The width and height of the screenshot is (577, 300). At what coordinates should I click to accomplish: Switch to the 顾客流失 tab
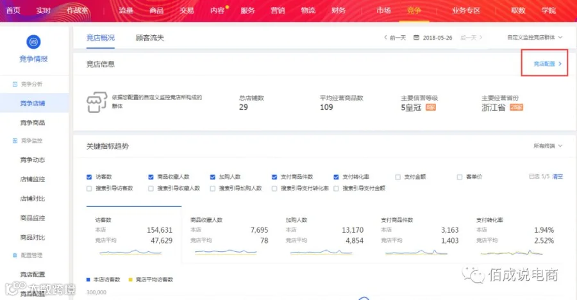point(150,38)
